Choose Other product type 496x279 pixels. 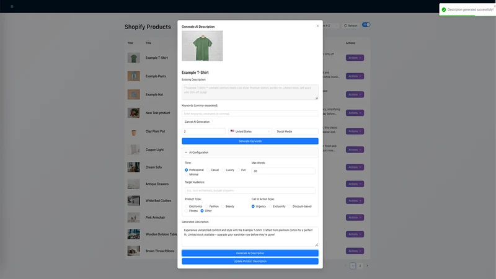202,211
